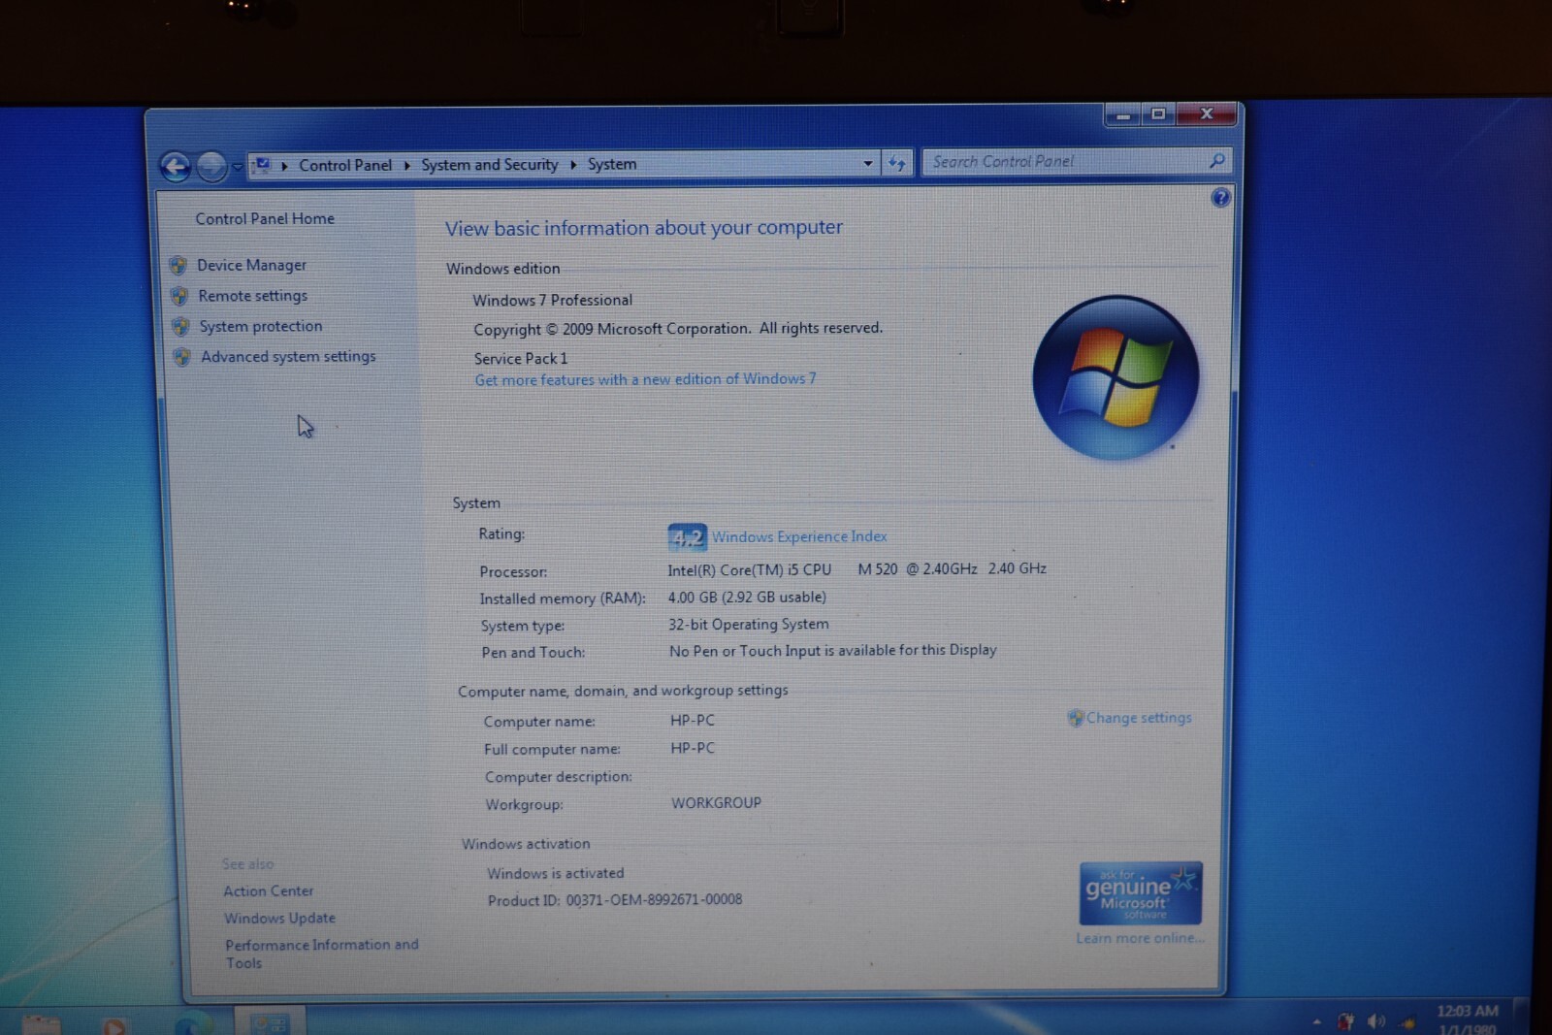This screenshot has width=1552, height=1035.
Task: Minimize the System window
Action: (1123, 114)
